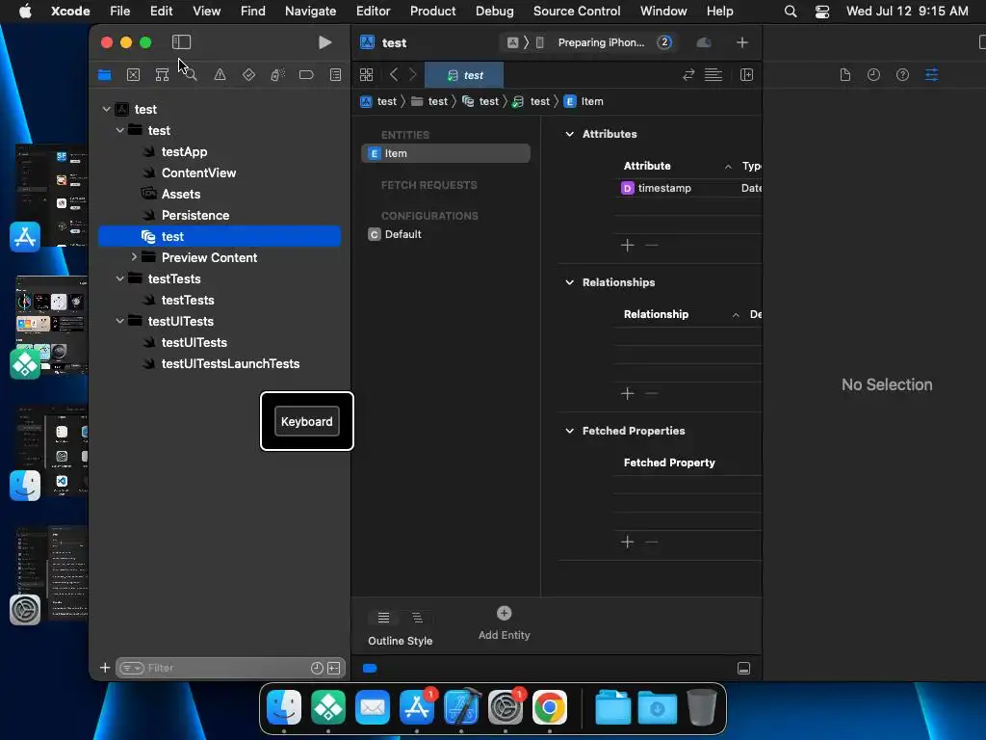This screenshot has width=986, height=740.
Task: Open the Symbol navigator
Action: pyautogui.click(x=162, y=75)
